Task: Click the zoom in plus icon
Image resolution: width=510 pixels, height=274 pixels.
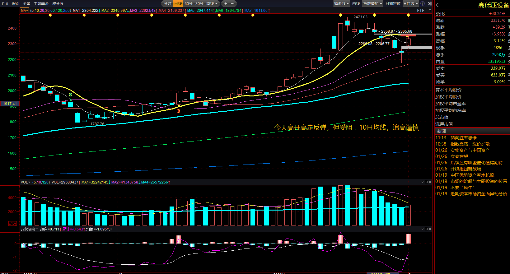Action: click(226, 4)
